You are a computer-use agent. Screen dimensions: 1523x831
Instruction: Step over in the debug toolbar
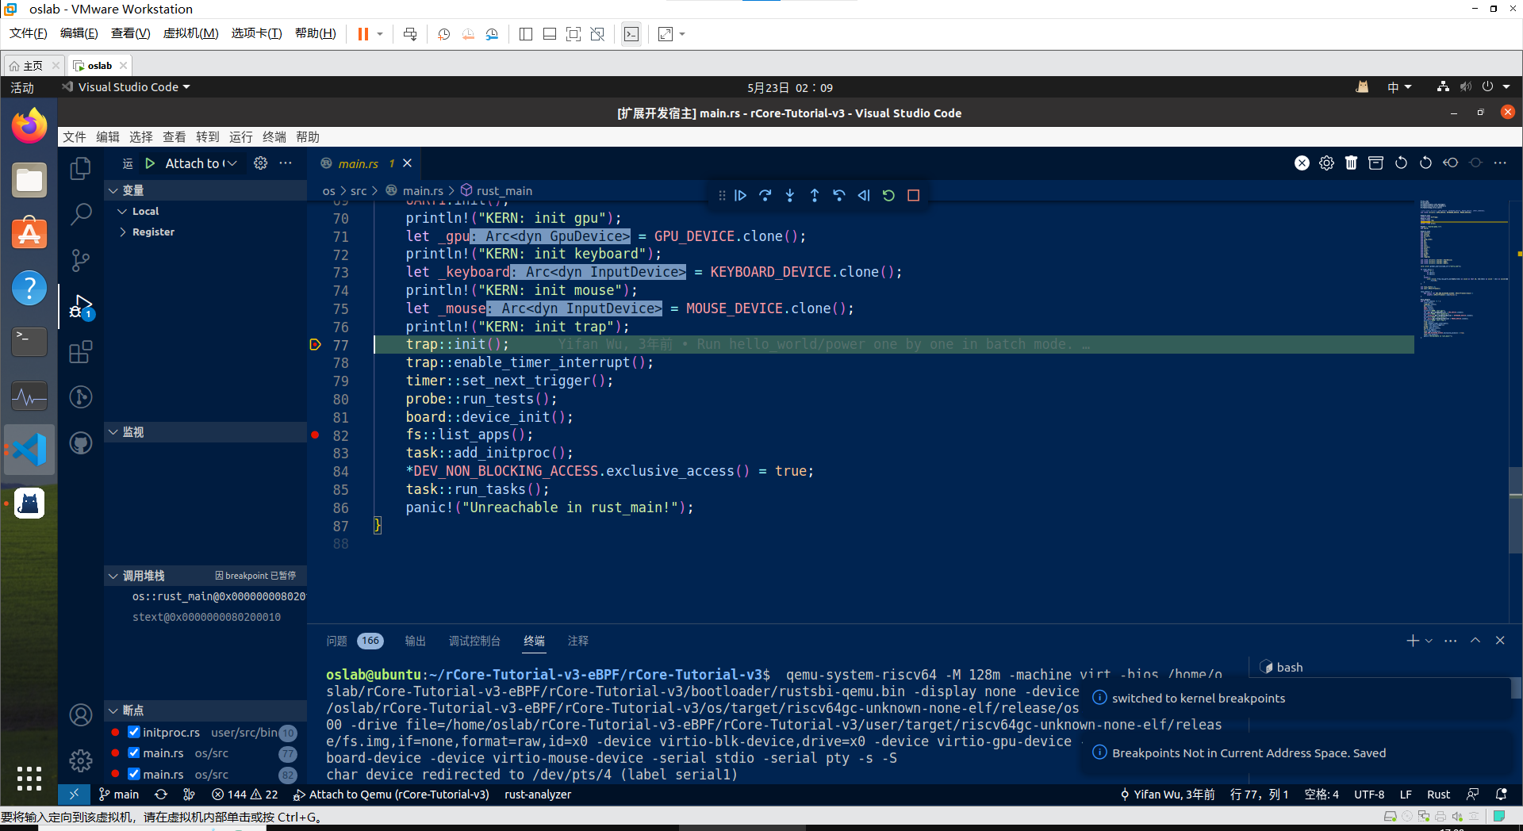point(765,196)
